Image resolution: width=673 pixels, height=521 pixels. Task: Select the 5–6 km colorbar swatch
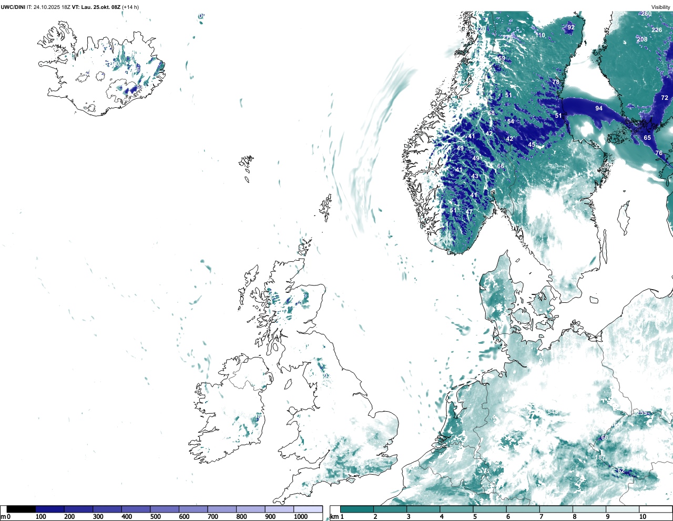click(490, 509)
